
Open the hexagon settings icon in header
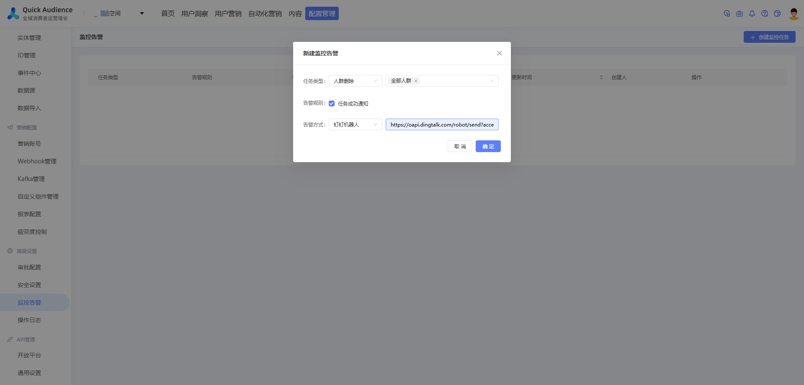727,13
